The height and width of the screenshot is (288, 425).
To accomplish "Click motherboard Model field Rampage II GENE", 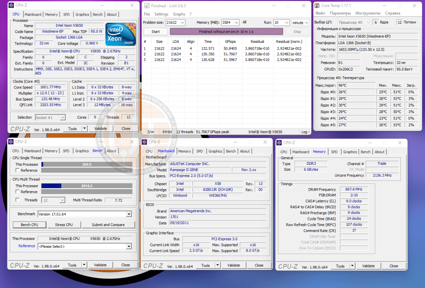I will click(199, 170).
